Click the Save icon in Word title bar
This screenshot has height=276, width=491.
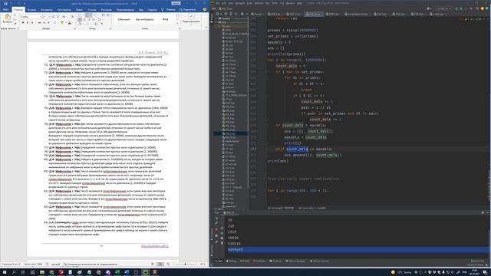point(5,3)
